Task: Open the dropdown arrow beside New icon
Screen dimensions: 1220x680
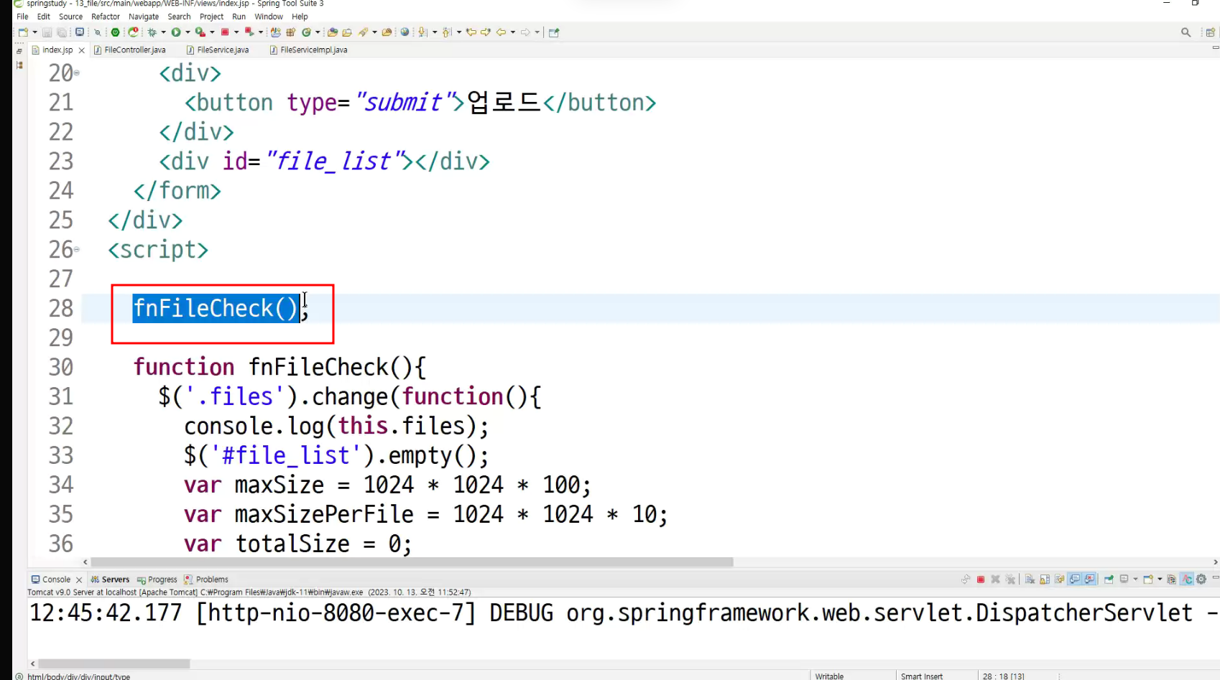Action: [x=34, y=32]
